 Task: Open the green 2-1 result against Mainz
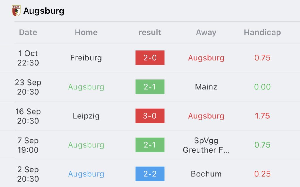pyautogui.click(x=150, y=87)
